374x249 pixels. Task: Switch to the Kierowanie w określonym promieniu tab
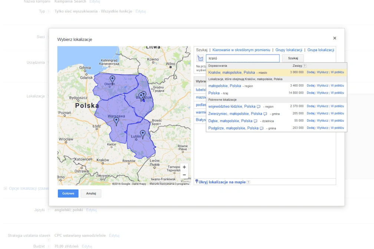(x=241, y=49)
